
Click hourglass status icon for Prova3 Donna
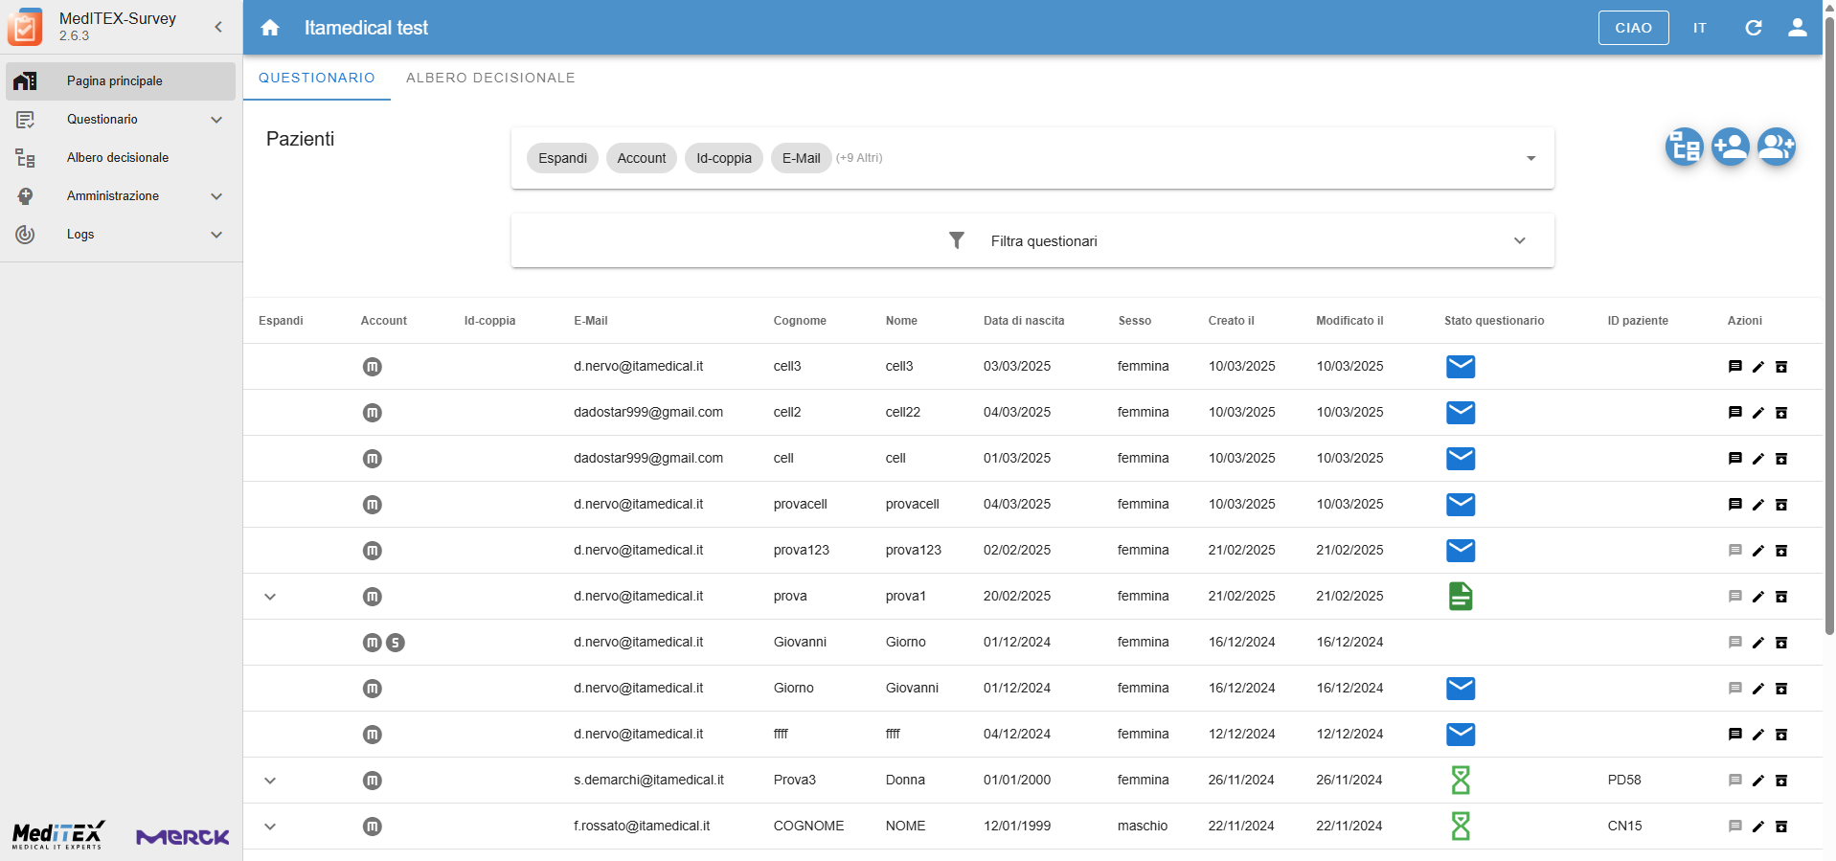(1460, 781)
